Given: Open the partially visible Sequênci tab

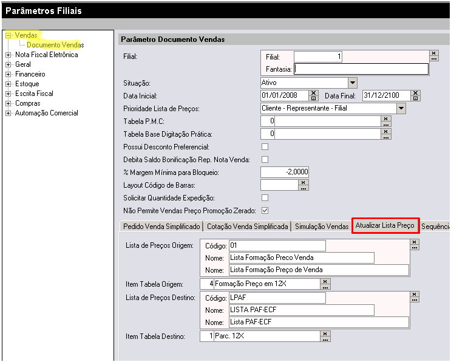Looking at the screenshot, I should [435, 227].
